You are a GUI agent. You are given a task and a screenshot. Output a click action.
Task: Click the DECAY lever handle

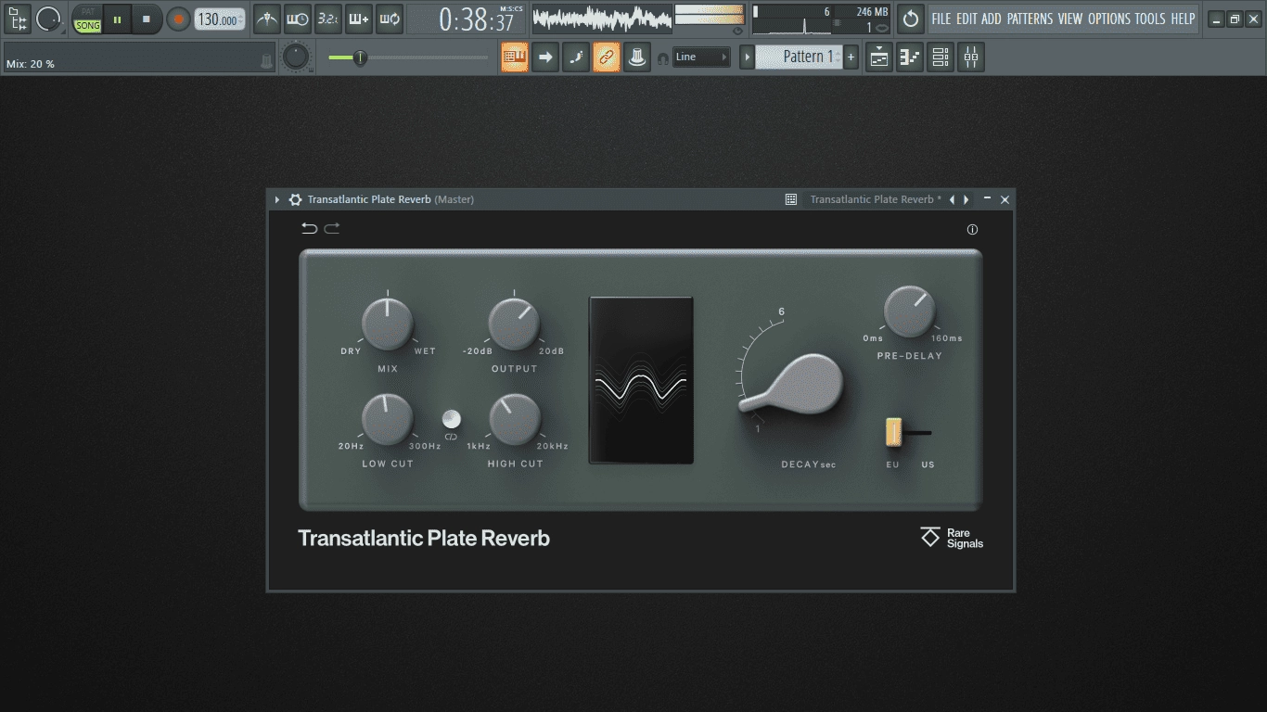pyautogui.click(x=793, y=383)
